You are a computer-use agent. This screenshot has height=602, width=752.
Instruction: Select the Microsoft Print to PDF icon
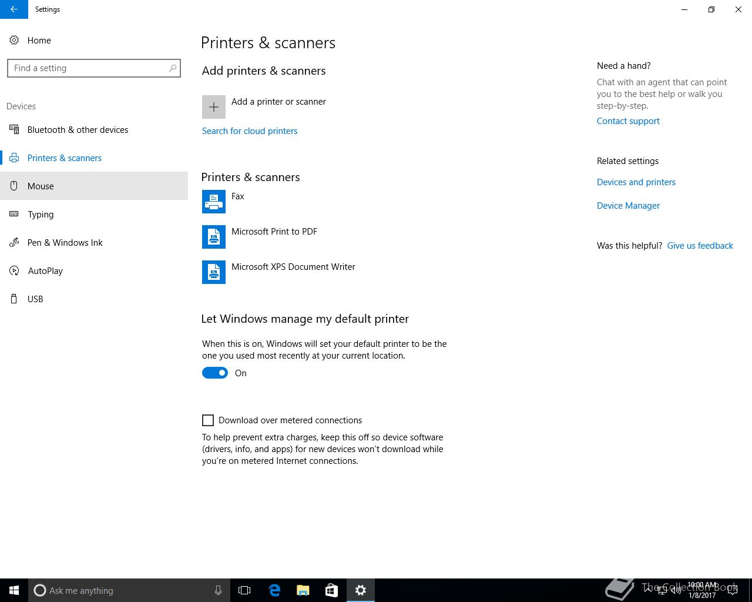click(x=214, y=237)
